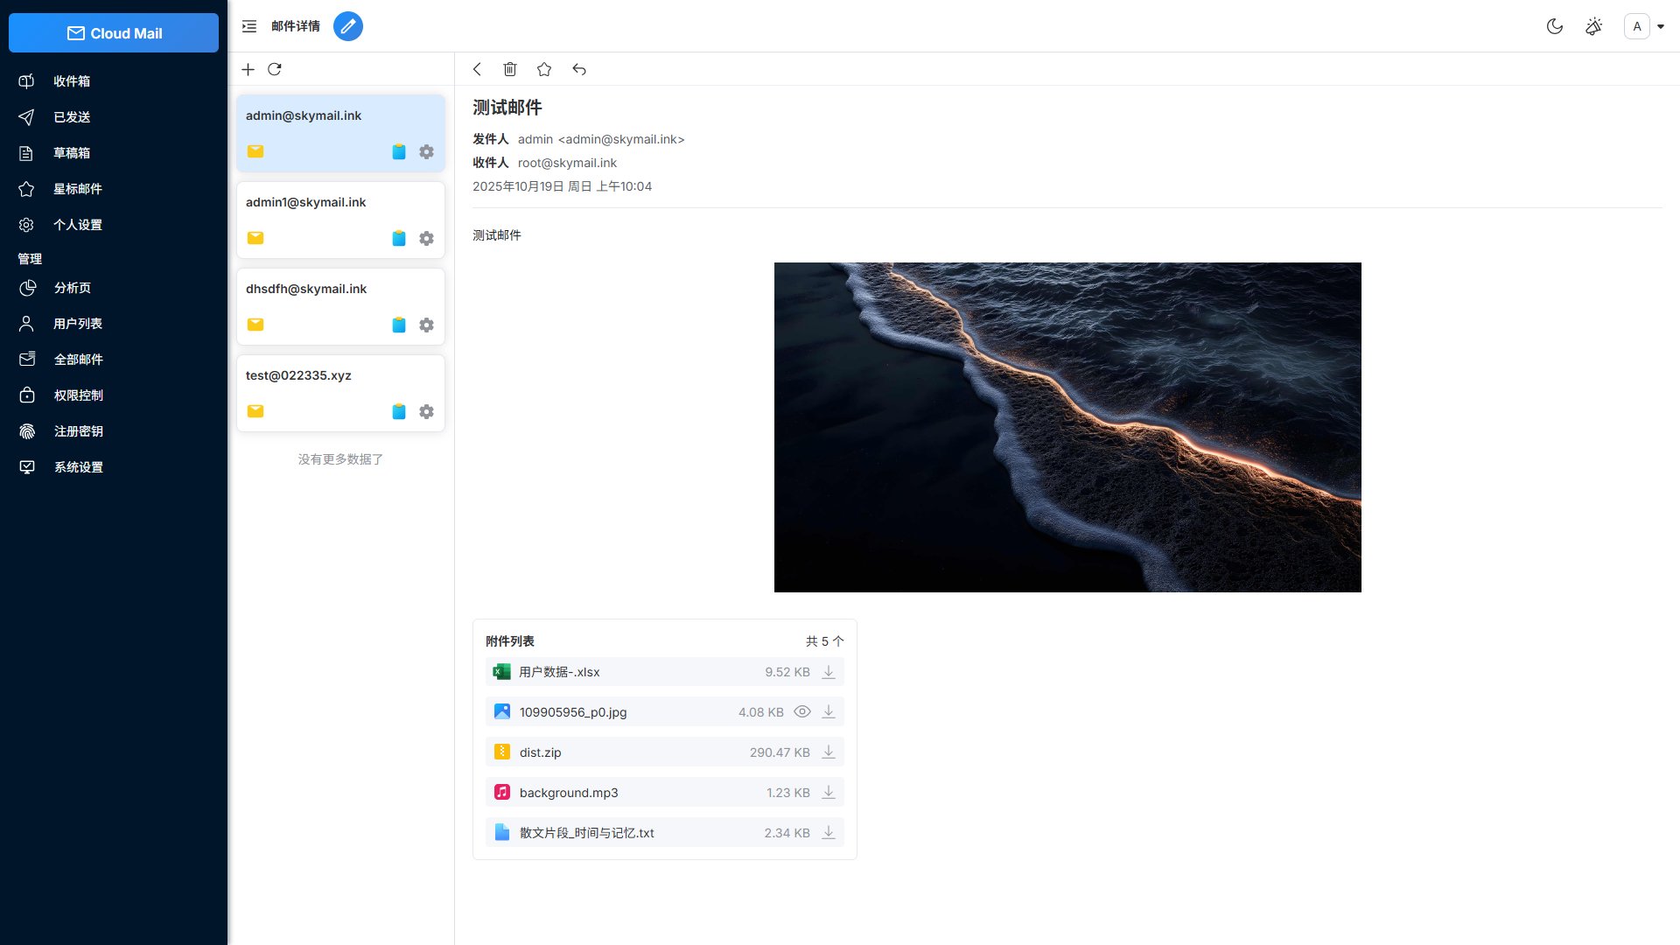Click the ocean beach image in email

(x=1067, y=427)
